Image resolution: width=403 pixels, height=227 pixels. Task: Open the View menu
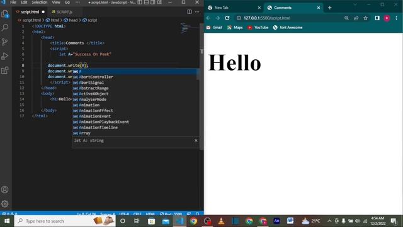56,3
